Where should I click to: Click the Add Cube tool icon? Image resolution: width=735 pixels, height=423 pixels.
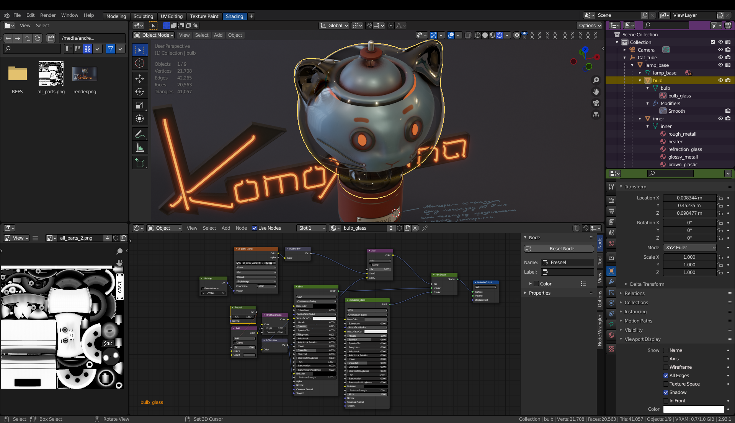click(140, 163)
